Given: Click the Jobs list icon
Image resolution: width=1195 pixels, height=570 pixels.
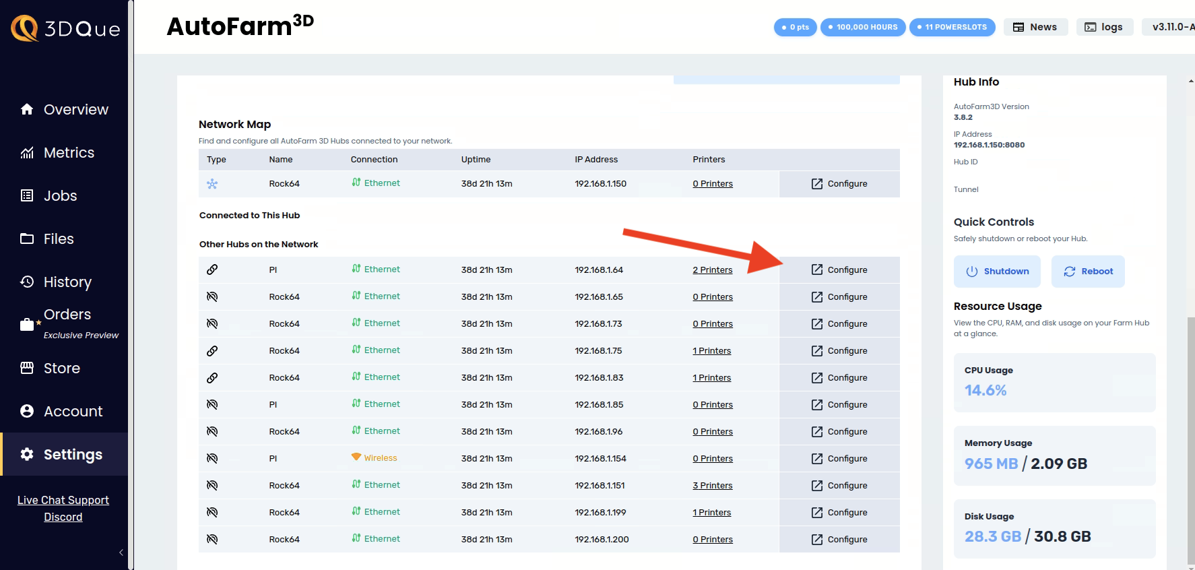Looking at the screenshot, I should pos(27,195).
